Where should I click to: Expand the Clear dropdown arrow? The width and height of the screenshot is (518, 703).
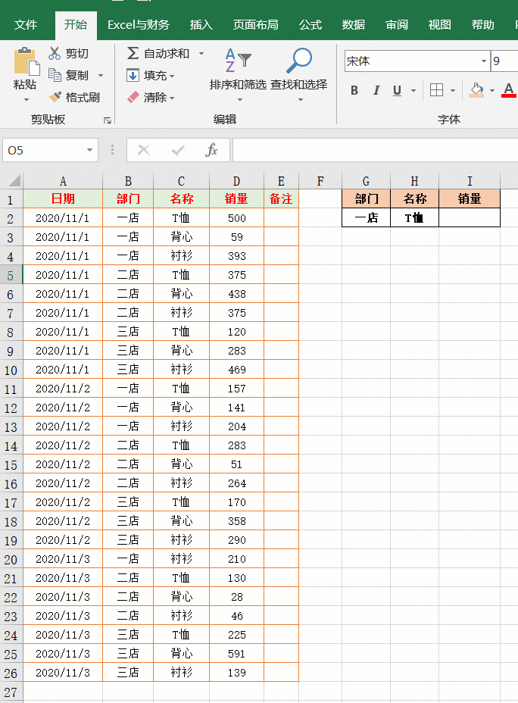172,98
